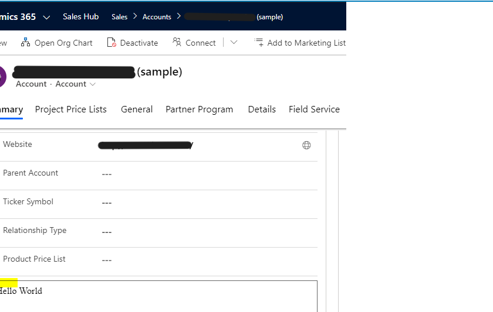493x312 pixels.
Task: Click Sales Hub in the top bar
Action: coord(80,17)
